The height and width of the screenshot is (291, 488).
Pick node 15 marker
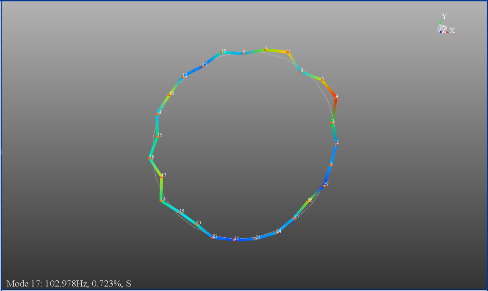coord(158,136)
